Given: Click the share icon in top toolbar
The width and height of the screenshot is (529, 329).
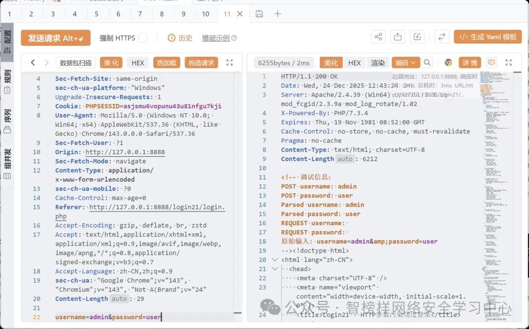Looking at the screenshot, I should [378, 37].
